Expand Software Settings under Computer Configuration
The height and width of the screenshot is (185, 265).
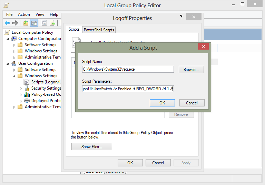click(x=14, y=45)
